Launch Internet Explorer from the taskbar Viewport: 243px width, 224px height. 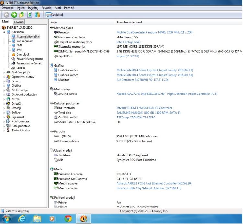[x=22, y=219]
